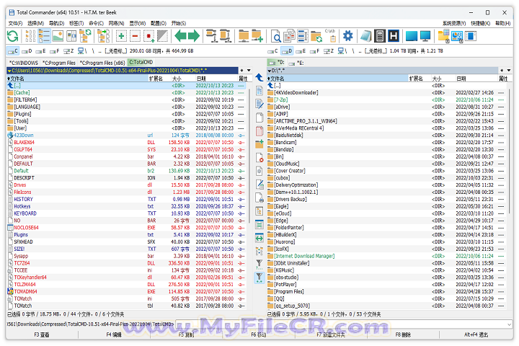Click the unselect group red minus icon
The height and width of the screenshot is (346, 519).
tap(135, 36)
